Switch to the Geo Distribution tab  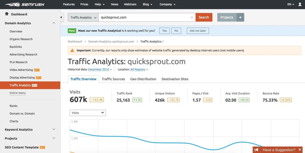143,79
